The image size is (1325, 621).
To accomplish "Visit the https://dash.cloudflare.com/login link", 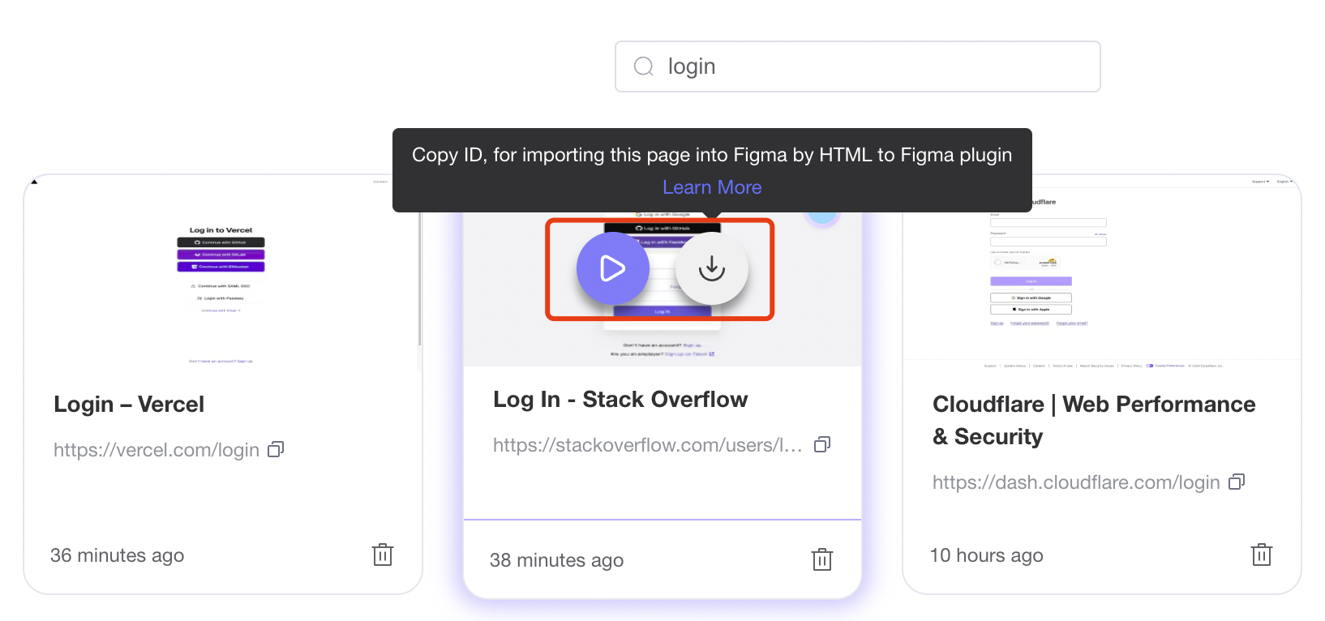I will point(1076,482).
